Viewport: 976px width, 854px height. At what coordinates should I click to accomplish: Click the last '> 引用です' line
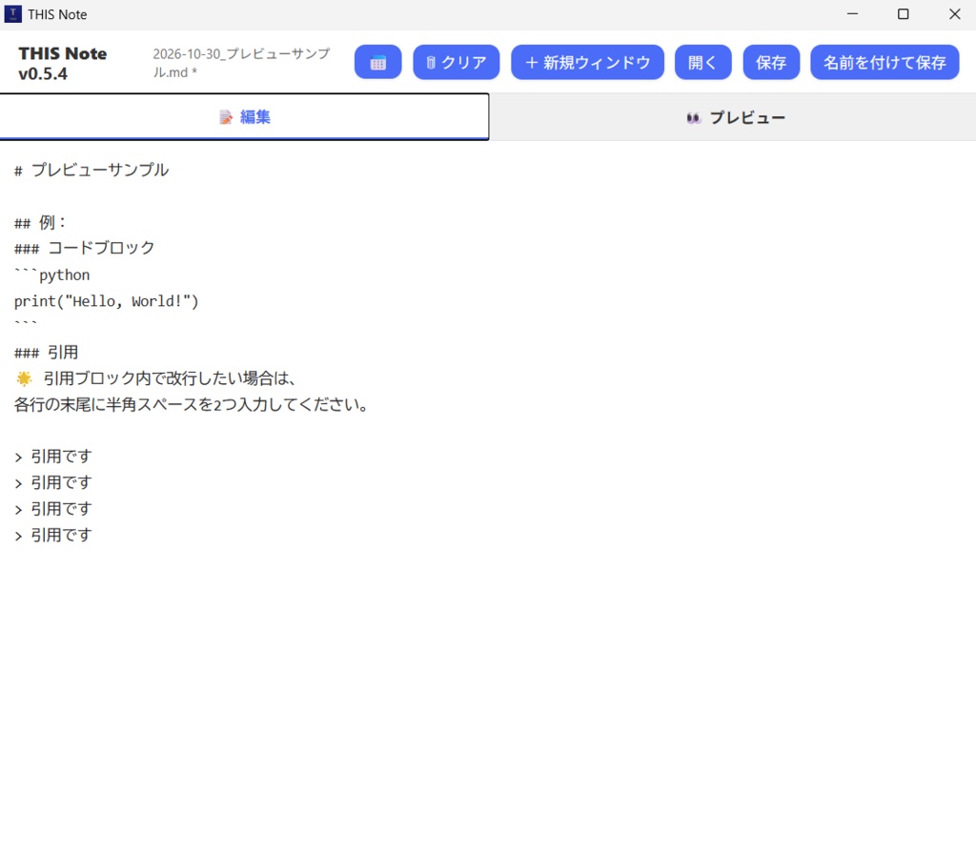click(x=53, y=535)
